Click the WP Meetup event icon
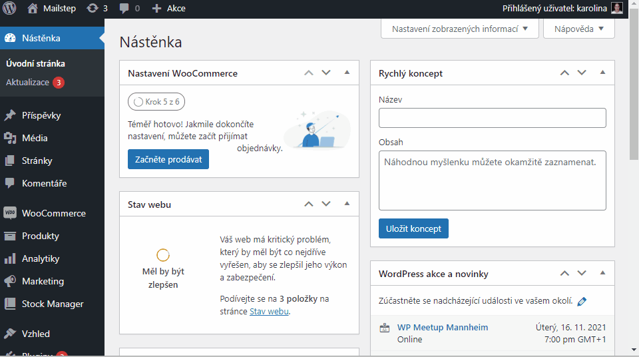Image resolution: width=639 pixels, height=357 pixels. [x=385, y=328]
